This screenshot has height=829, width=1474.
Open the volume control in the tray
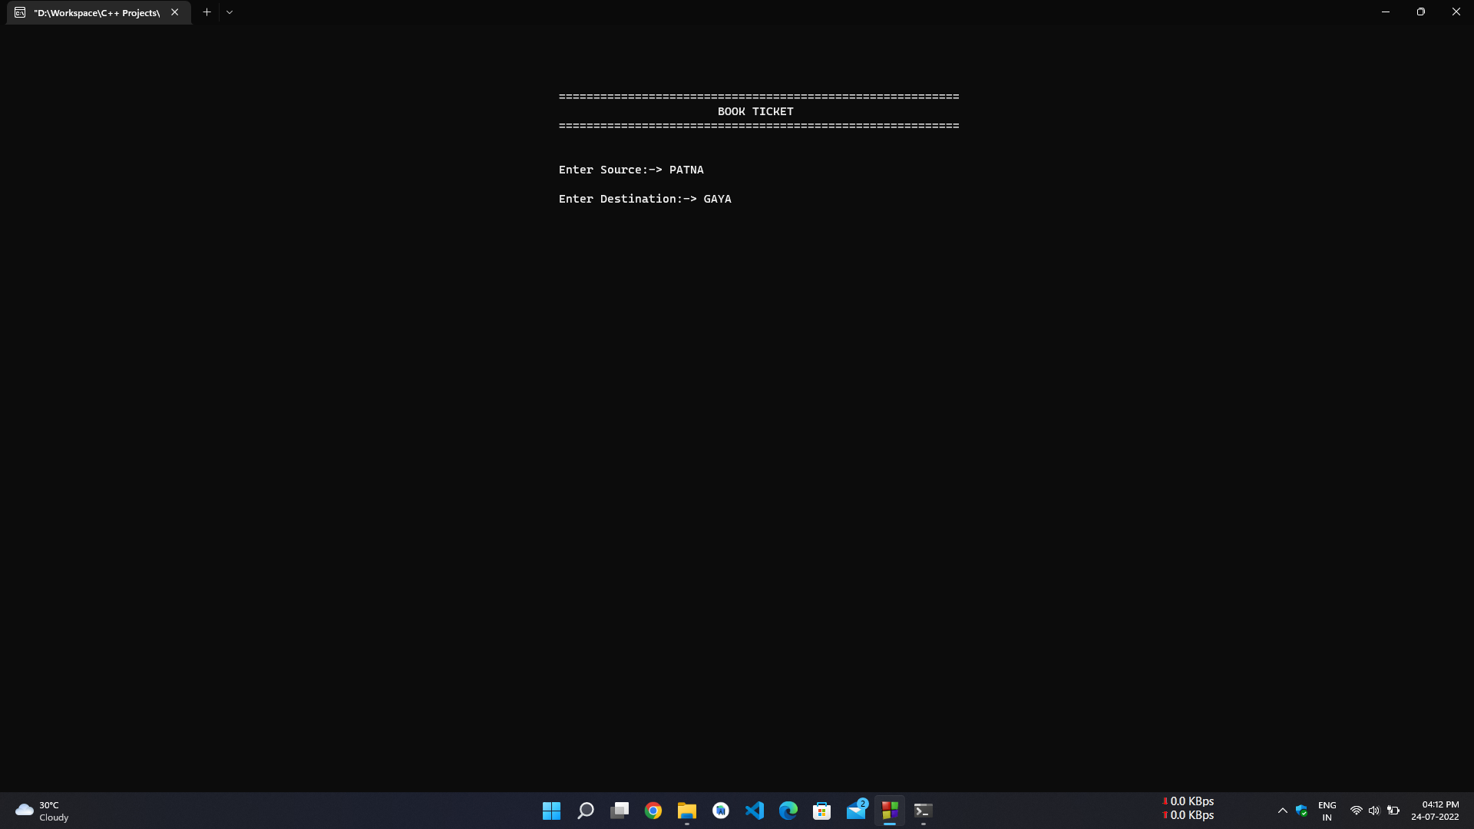click(1374, 811)
